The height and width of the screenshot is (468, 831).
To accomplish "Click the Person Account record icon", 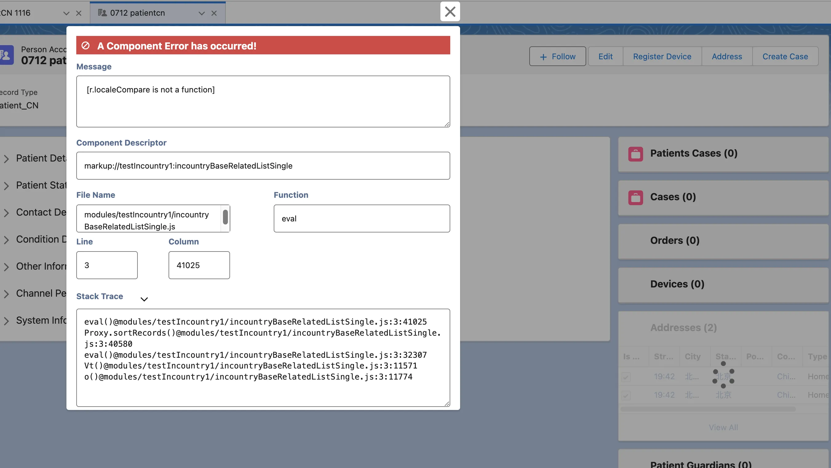I will click(6, 55).
